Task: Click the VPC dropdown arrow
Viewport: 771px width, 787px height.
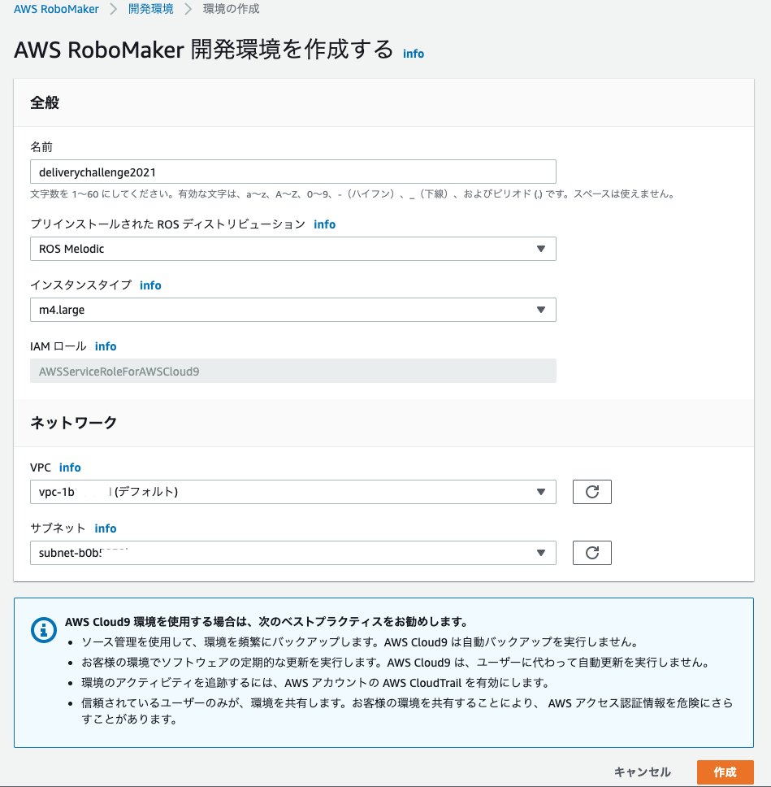Action: [541, 492]
